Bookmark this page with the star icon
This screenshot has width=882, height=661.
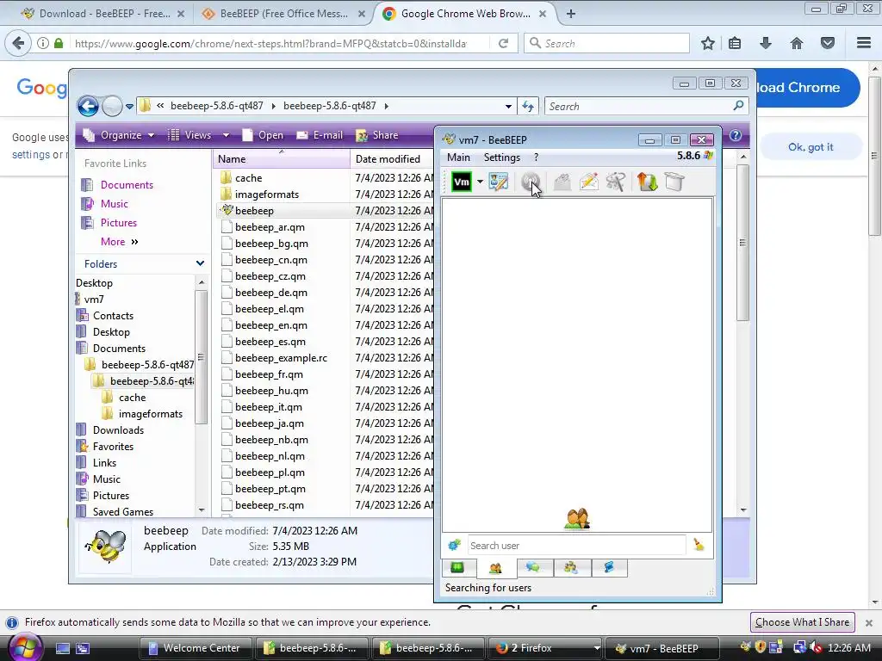708,43
